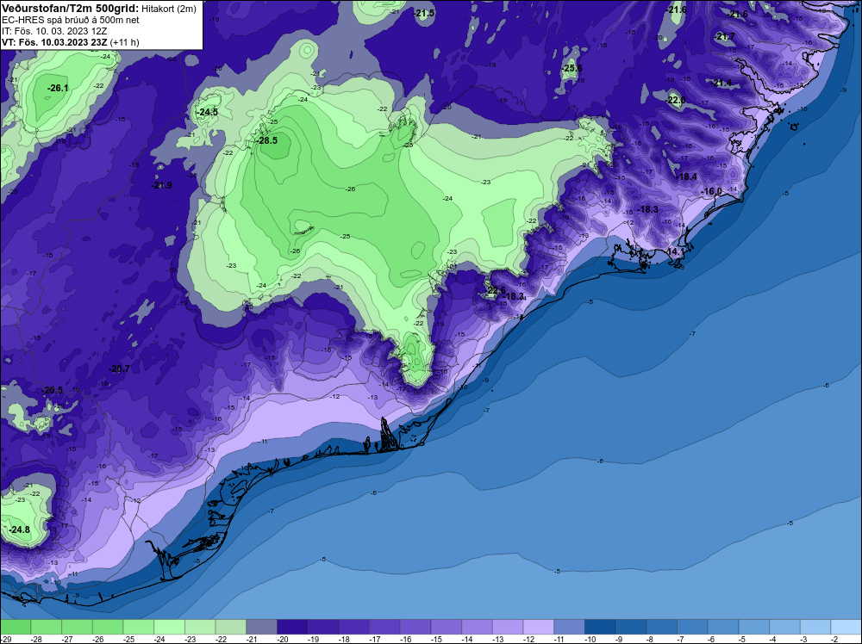Click the -24.8 temperature label
Screen dimensions: 862x644
20,529
